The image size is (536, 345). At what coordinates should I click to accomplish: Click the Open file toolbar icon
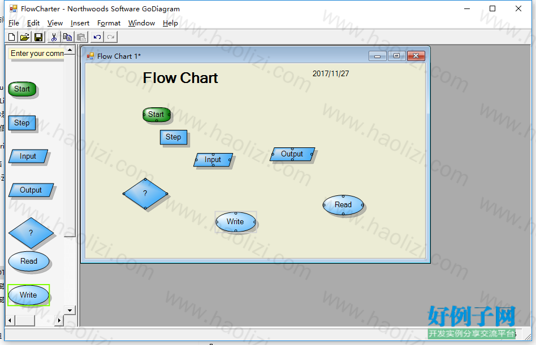(x=25, y=37)
